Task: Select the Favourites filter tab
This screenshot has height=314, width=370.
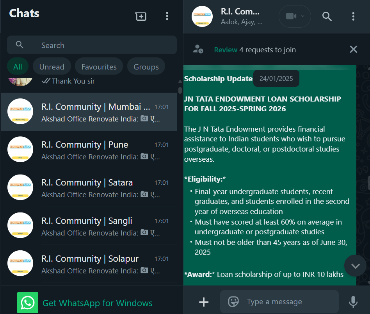Action: 99,67
